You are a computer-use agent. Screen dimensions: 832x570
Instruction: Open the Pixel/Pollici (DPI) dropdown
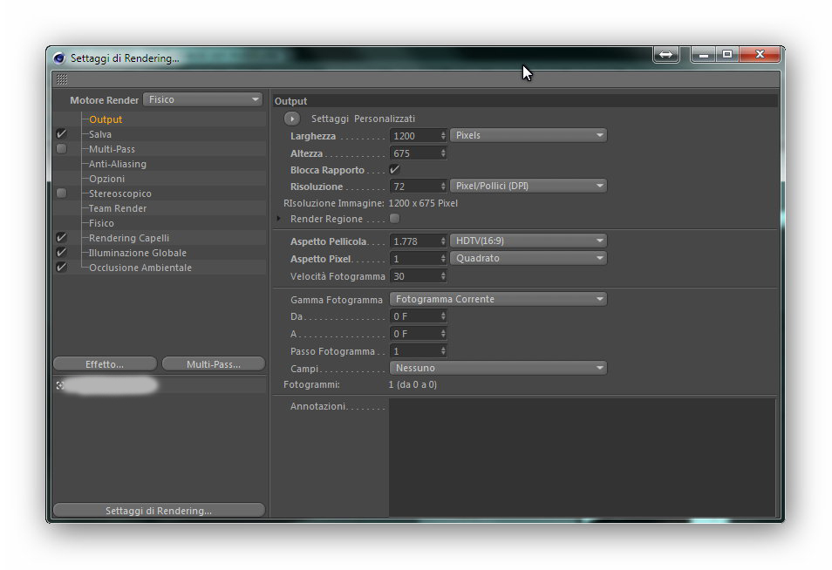click(529, 187)
